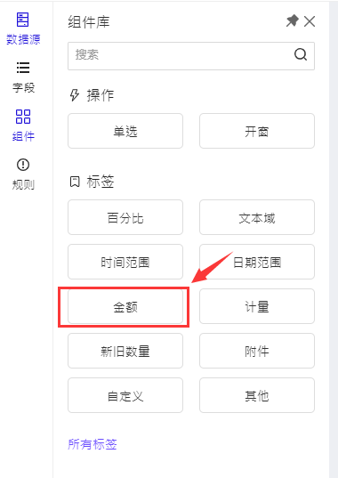Image resolution: width=338 pixels, height=478 pixels.
Task: Choose the 文本域 tag component
Action: 257,217
